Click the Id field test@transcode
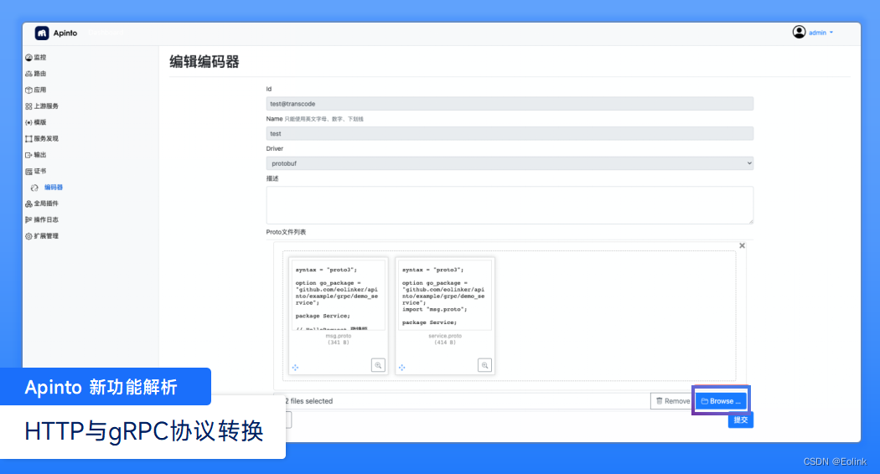Image resolution: width=880 pixels, height=474 pixels. pyautogui.click(x=510, y=104)
